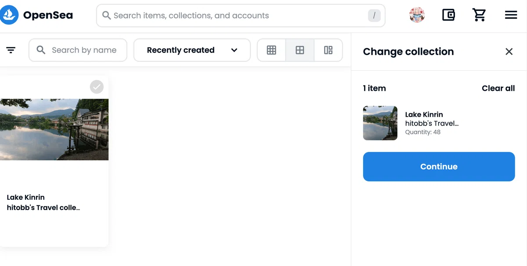Viewport: 527px width, 266px height.
Task: Click the chevron in the sort dropdown
Action: coord(234,50)
